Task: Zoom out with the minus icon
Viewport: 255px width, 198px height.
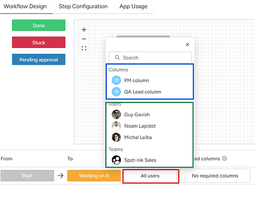Action: click(x=84, y=39)
